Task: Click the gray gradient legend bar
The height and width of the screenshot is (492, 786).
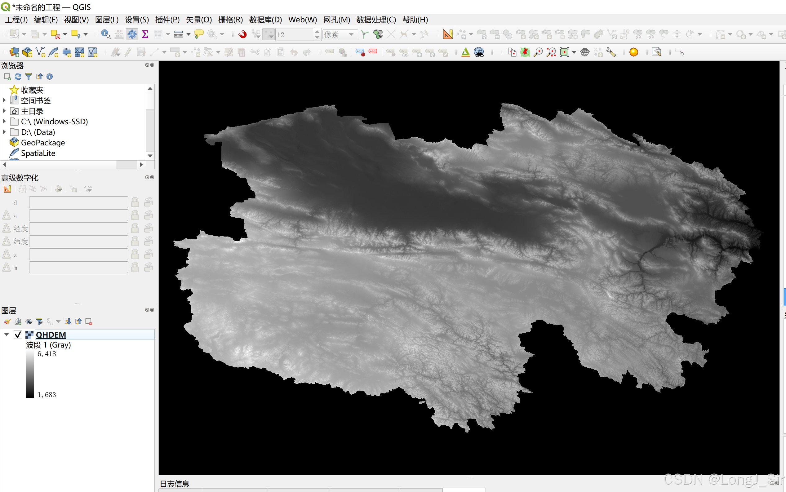Action: click(x=30, y=374)
